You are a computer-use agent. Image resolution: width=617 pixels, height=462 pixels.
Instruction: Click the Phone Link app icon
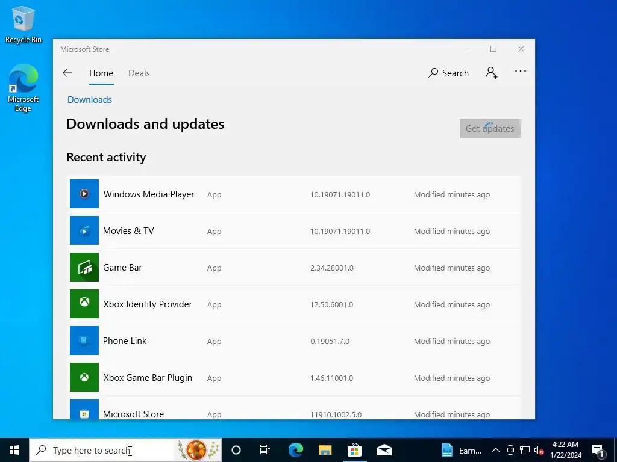[x=84, y=340]
